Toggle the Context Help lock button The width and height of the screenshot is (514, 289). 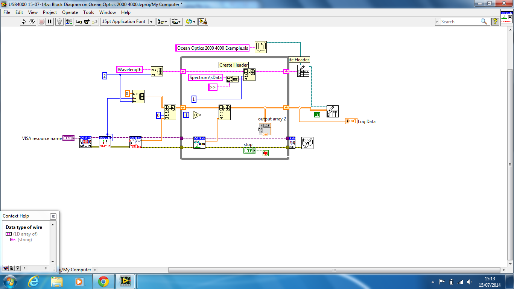pos(12,268)
